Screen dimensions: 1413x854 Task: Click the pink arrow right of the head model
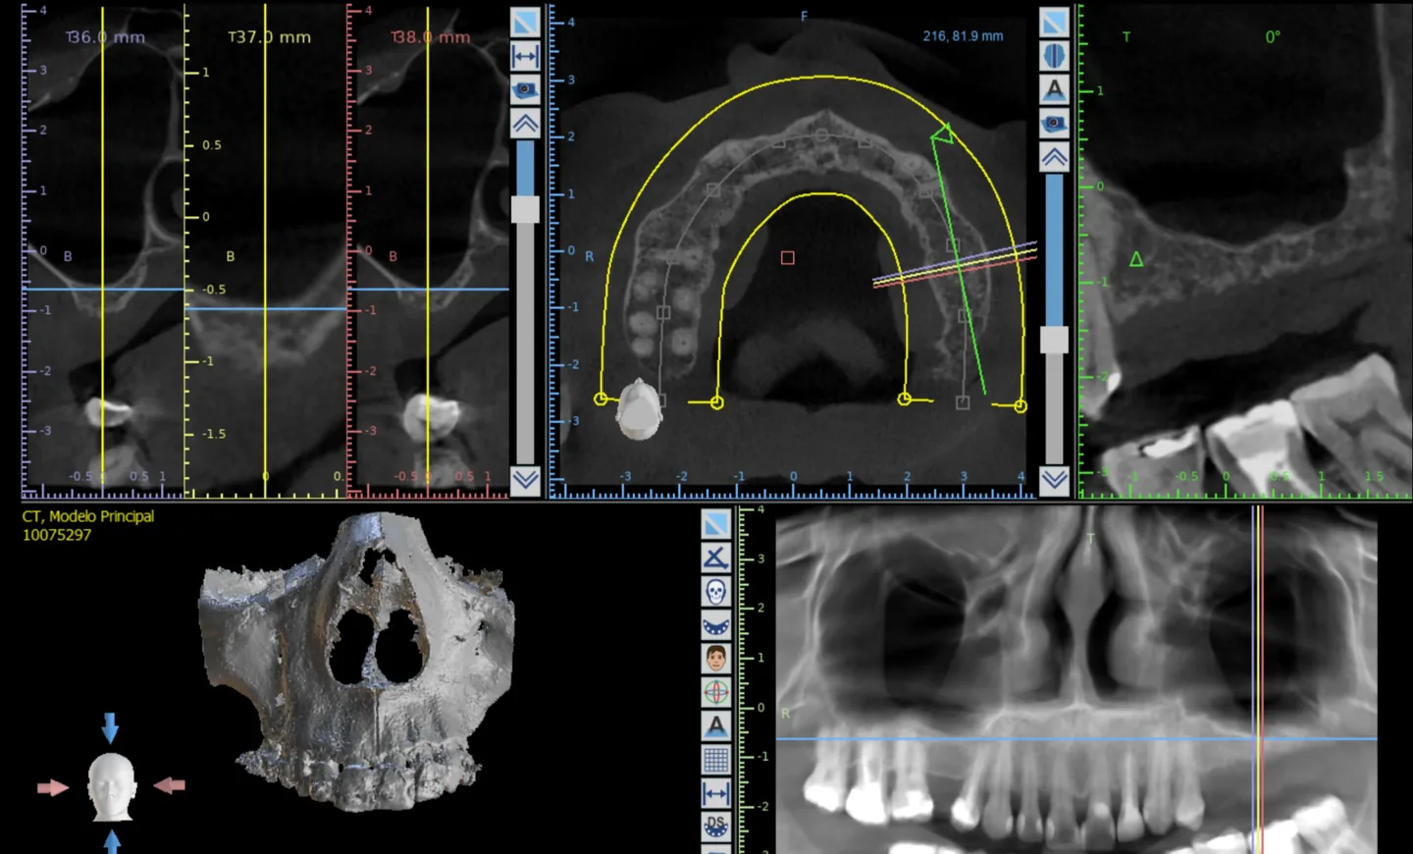(x=170, y=785)
